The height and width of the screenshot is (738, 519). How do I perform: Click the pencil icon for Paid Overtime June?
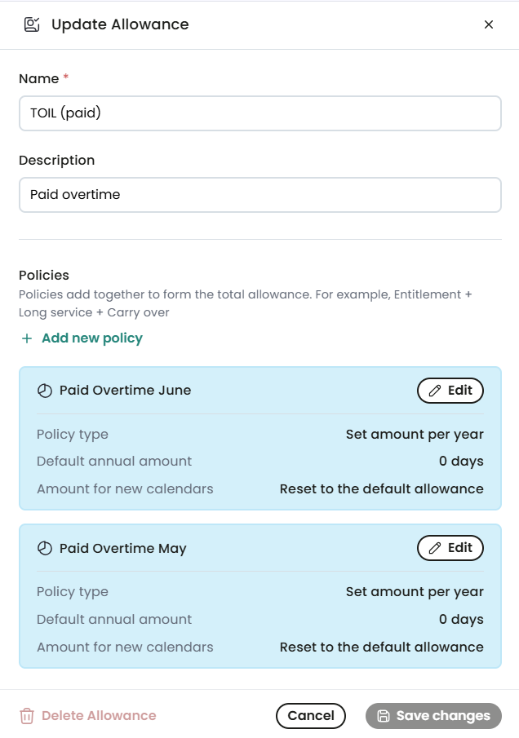435,391
